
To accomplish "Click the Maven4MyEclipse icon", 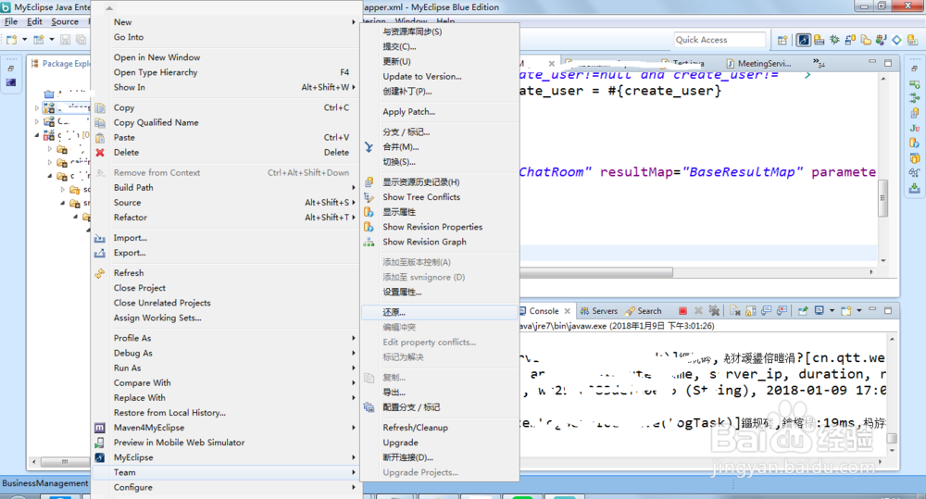I will tap(100, 428).
